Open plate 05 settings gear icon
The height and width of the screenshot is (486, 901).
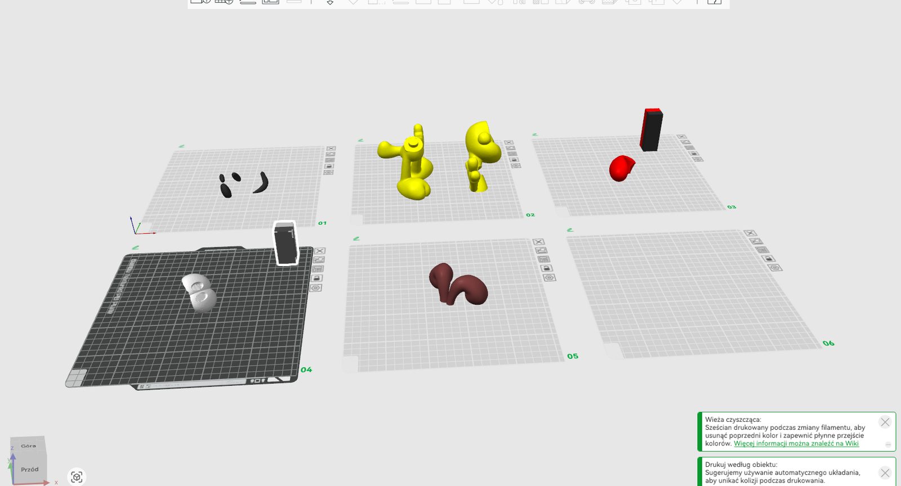click(x=549, y=278)
